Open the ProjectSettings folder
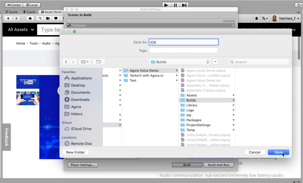The image size is (303, 183). click(207, 125)
